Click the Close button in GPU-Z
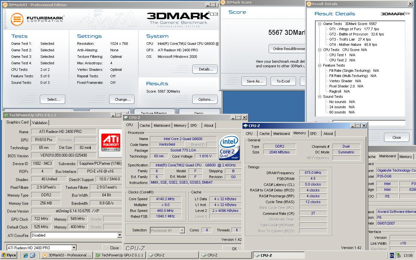Image resolution: width=416 pixels, height=260 pixels. (114, 248)
